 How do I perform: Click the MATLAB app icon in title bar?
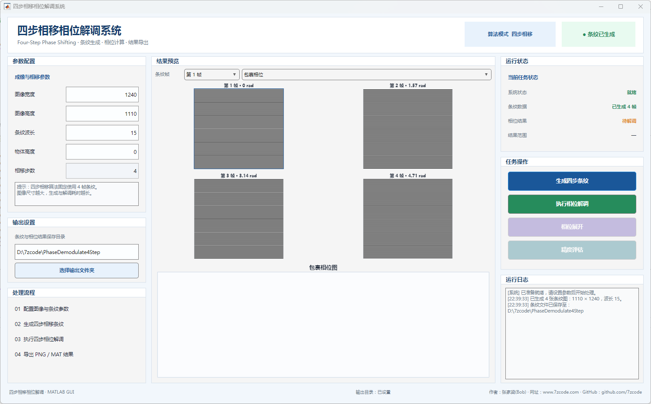coord(7,7)
